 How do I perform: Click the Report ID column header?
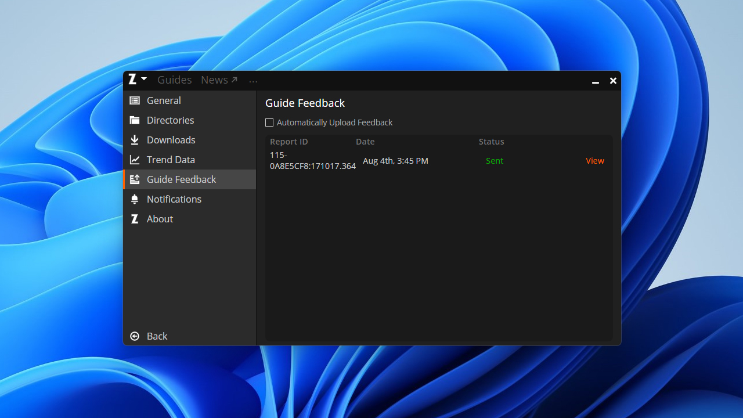[288, 142]
